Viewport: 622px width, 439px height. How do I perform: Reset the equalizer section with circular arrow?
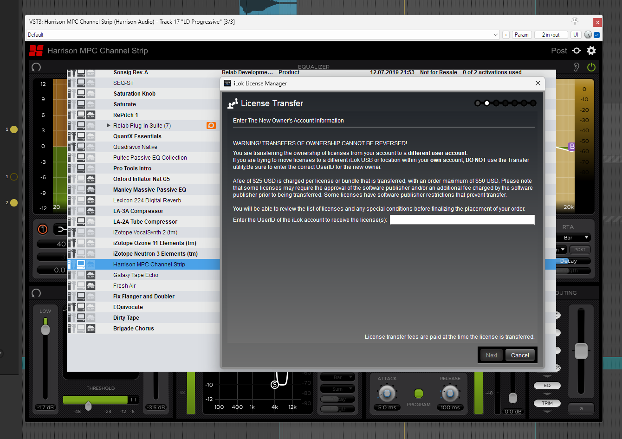tap(36, 67)
